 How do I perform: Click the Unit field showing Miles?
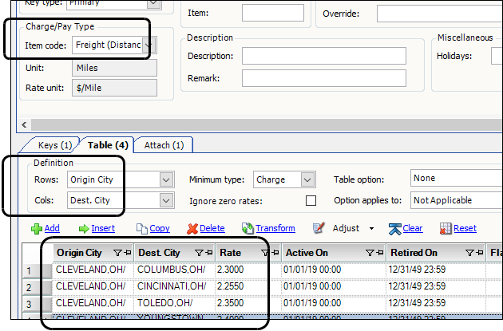click(114, 68)
